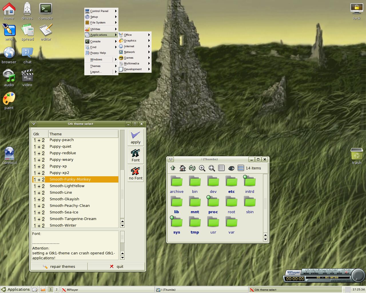Select MONO mode in MPlayer
The width and height of the screenshot is (366, 293).
306,273
